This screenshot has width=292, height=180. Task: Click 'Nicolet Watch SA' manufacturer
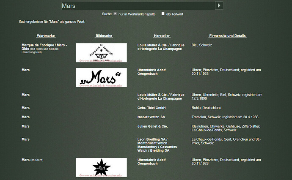(151, 117)
